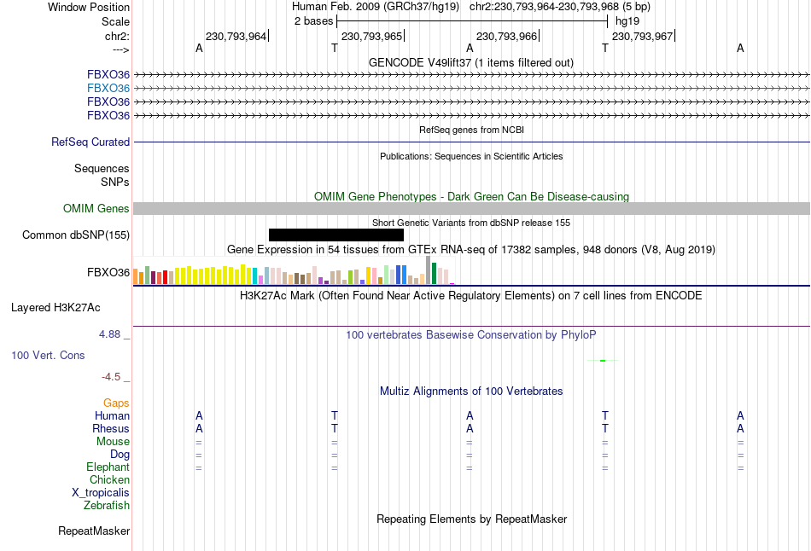This screenshot has width=811, height=551.
Task: Click the chr2: ruler label
Action: (117, 36)
